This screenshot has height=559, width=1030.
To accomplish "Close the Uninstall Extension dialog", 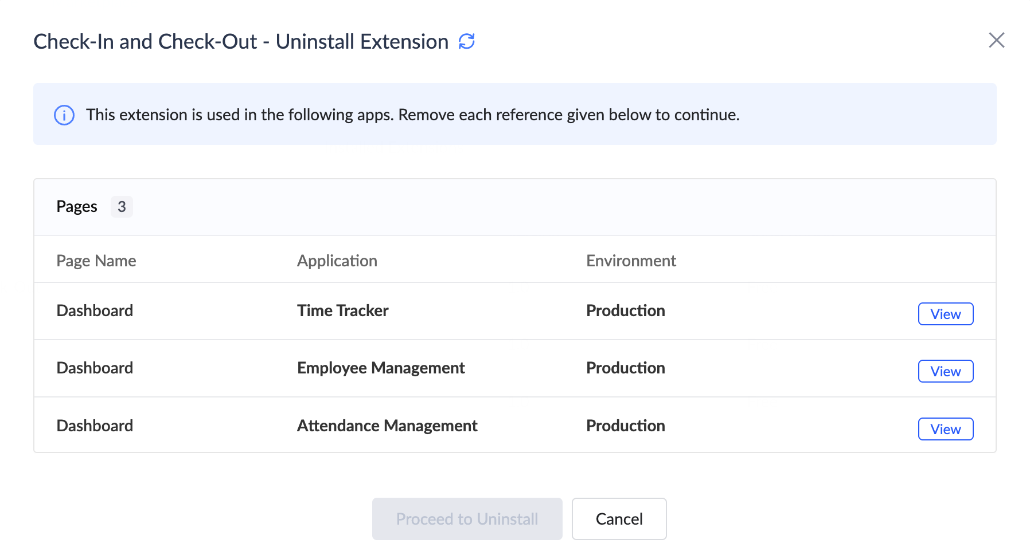I will tap(997, 40).
